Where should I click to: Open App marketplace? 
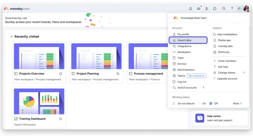point(225,34)
